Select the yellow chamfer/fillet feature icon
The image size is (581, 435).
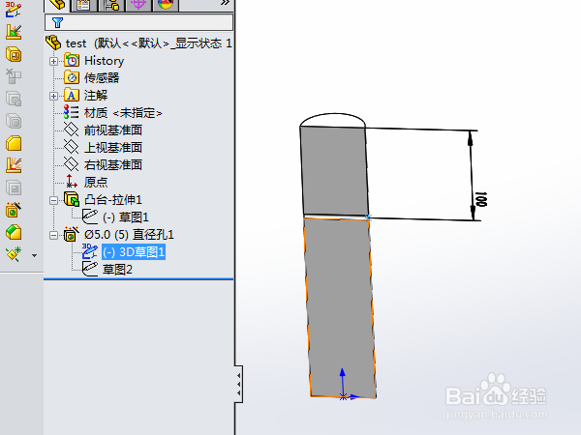(14, 143)
